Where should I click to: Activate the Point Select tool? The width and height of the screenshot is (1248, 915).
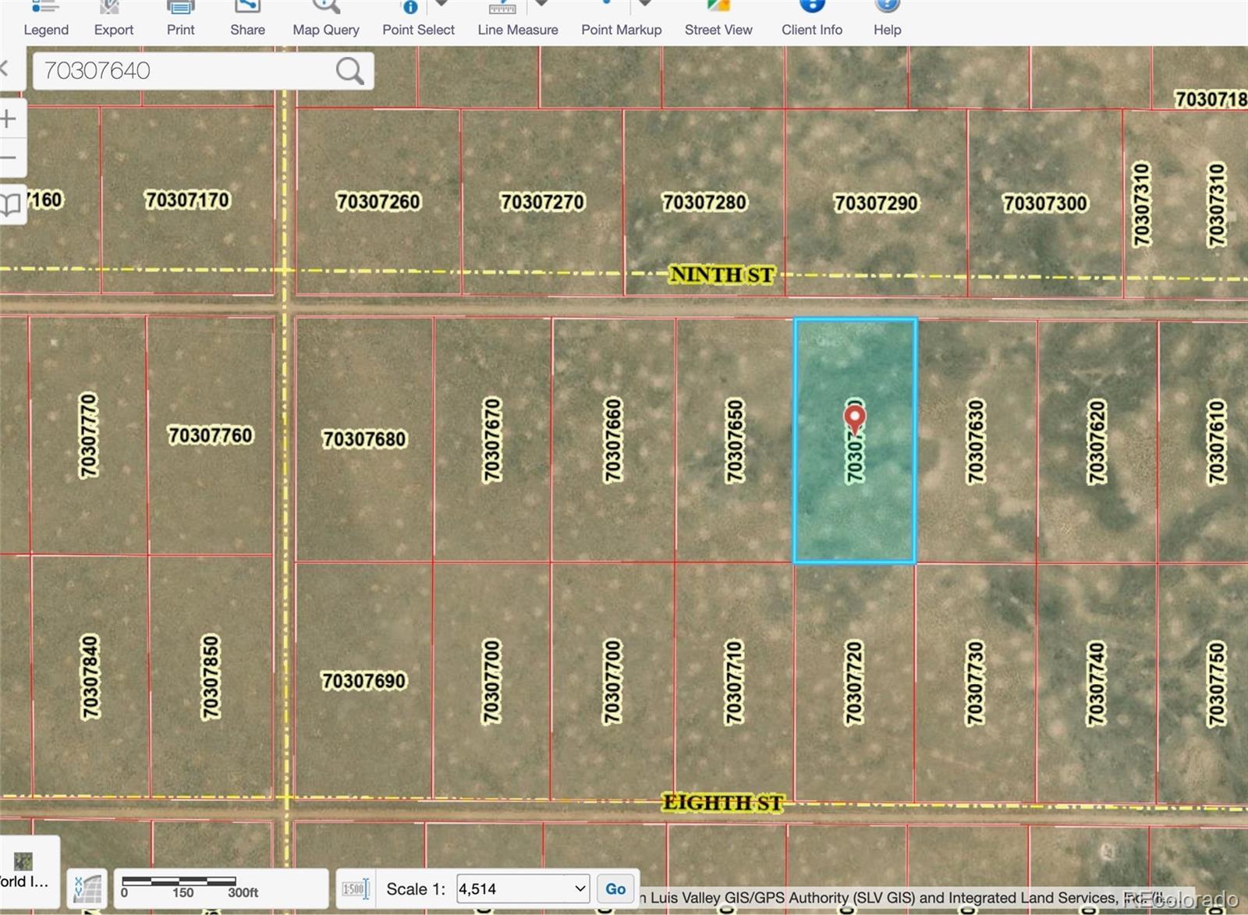click(418, 20)
